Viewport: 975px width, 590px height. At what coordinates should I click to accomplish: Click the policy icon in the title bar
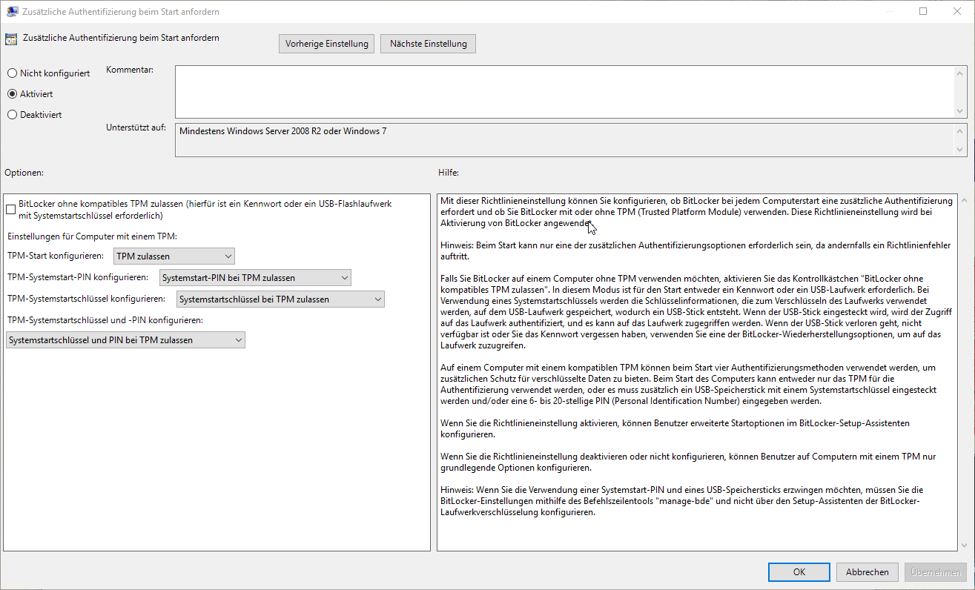(12, 12)
